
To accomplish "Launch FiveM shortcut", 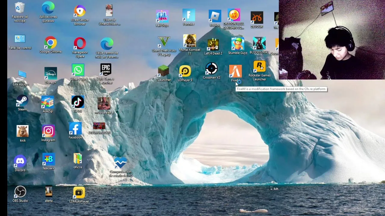I will [x=235, y=73].
